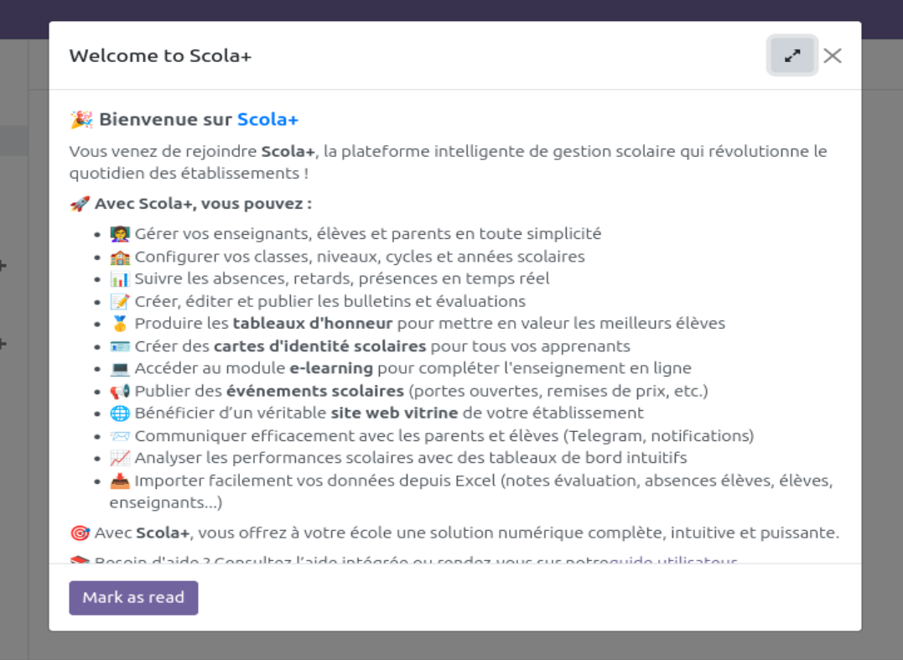Click the school building emoji by Configurer
Screen dimensions: 903x660
(x=119, y=257)
